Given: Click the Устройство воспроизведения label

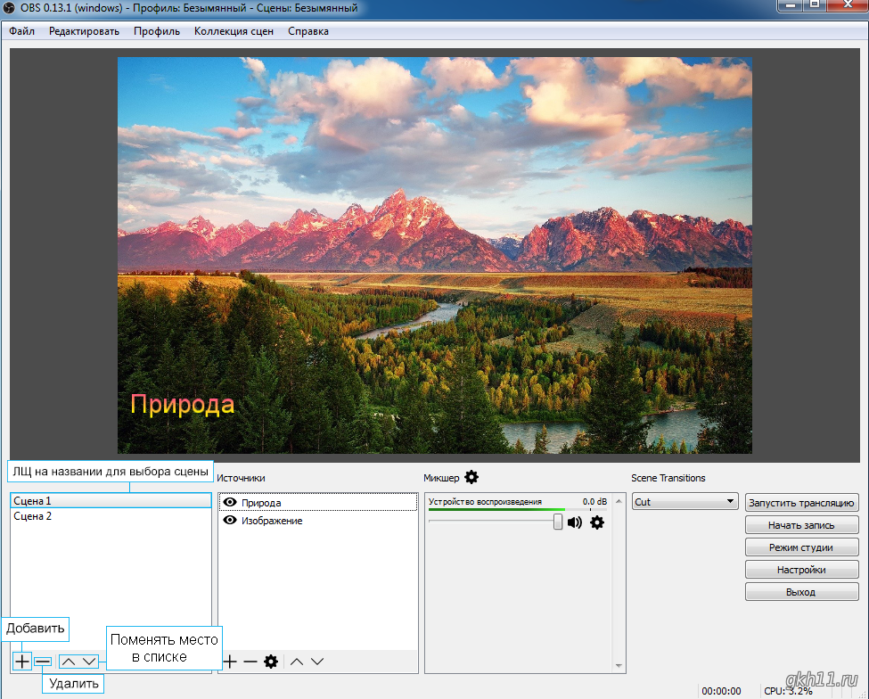Looking at the screenshot, I should pyautogui.click(x=485, y=502).
